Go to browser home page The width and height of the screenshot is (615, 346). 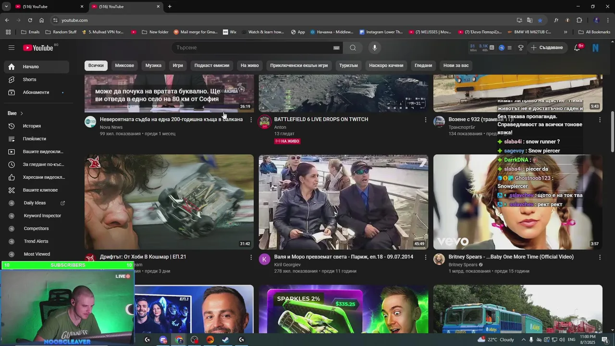click(41, 20)
